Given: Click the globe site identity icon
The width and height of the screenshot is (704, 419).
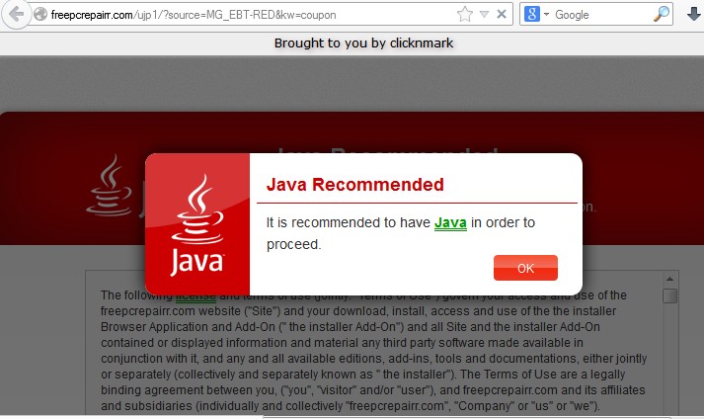Looking at the screenshot, I should coord(40,15).
